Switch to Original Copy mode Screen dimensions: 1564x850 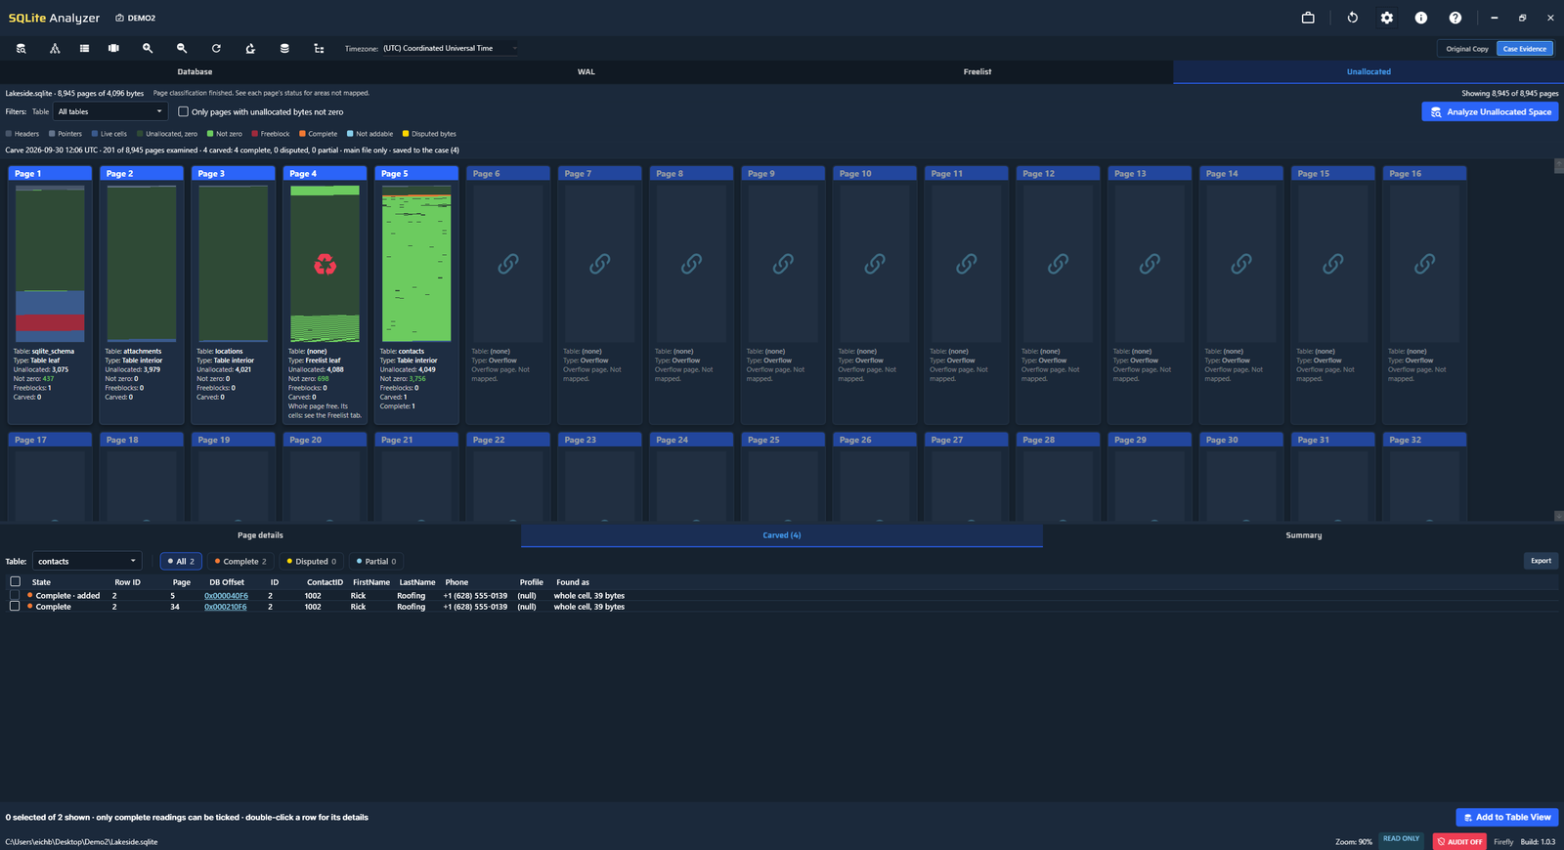point(1467,49)
